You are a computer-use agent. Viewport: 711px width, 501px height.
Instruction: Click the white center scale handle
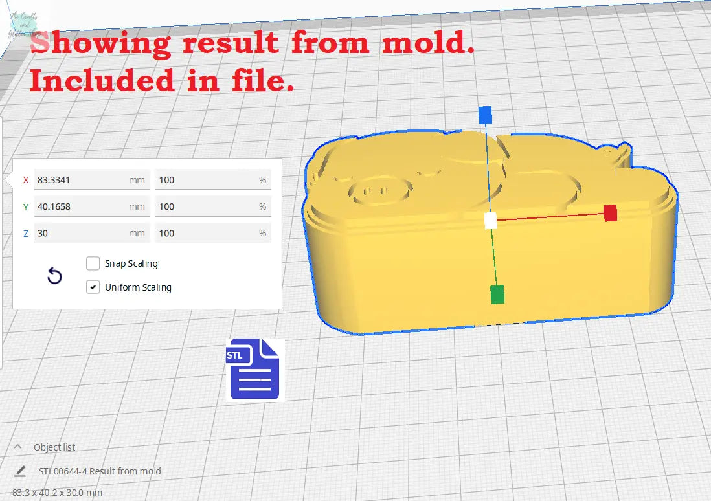pyautogui.click(x=491, y=221)
